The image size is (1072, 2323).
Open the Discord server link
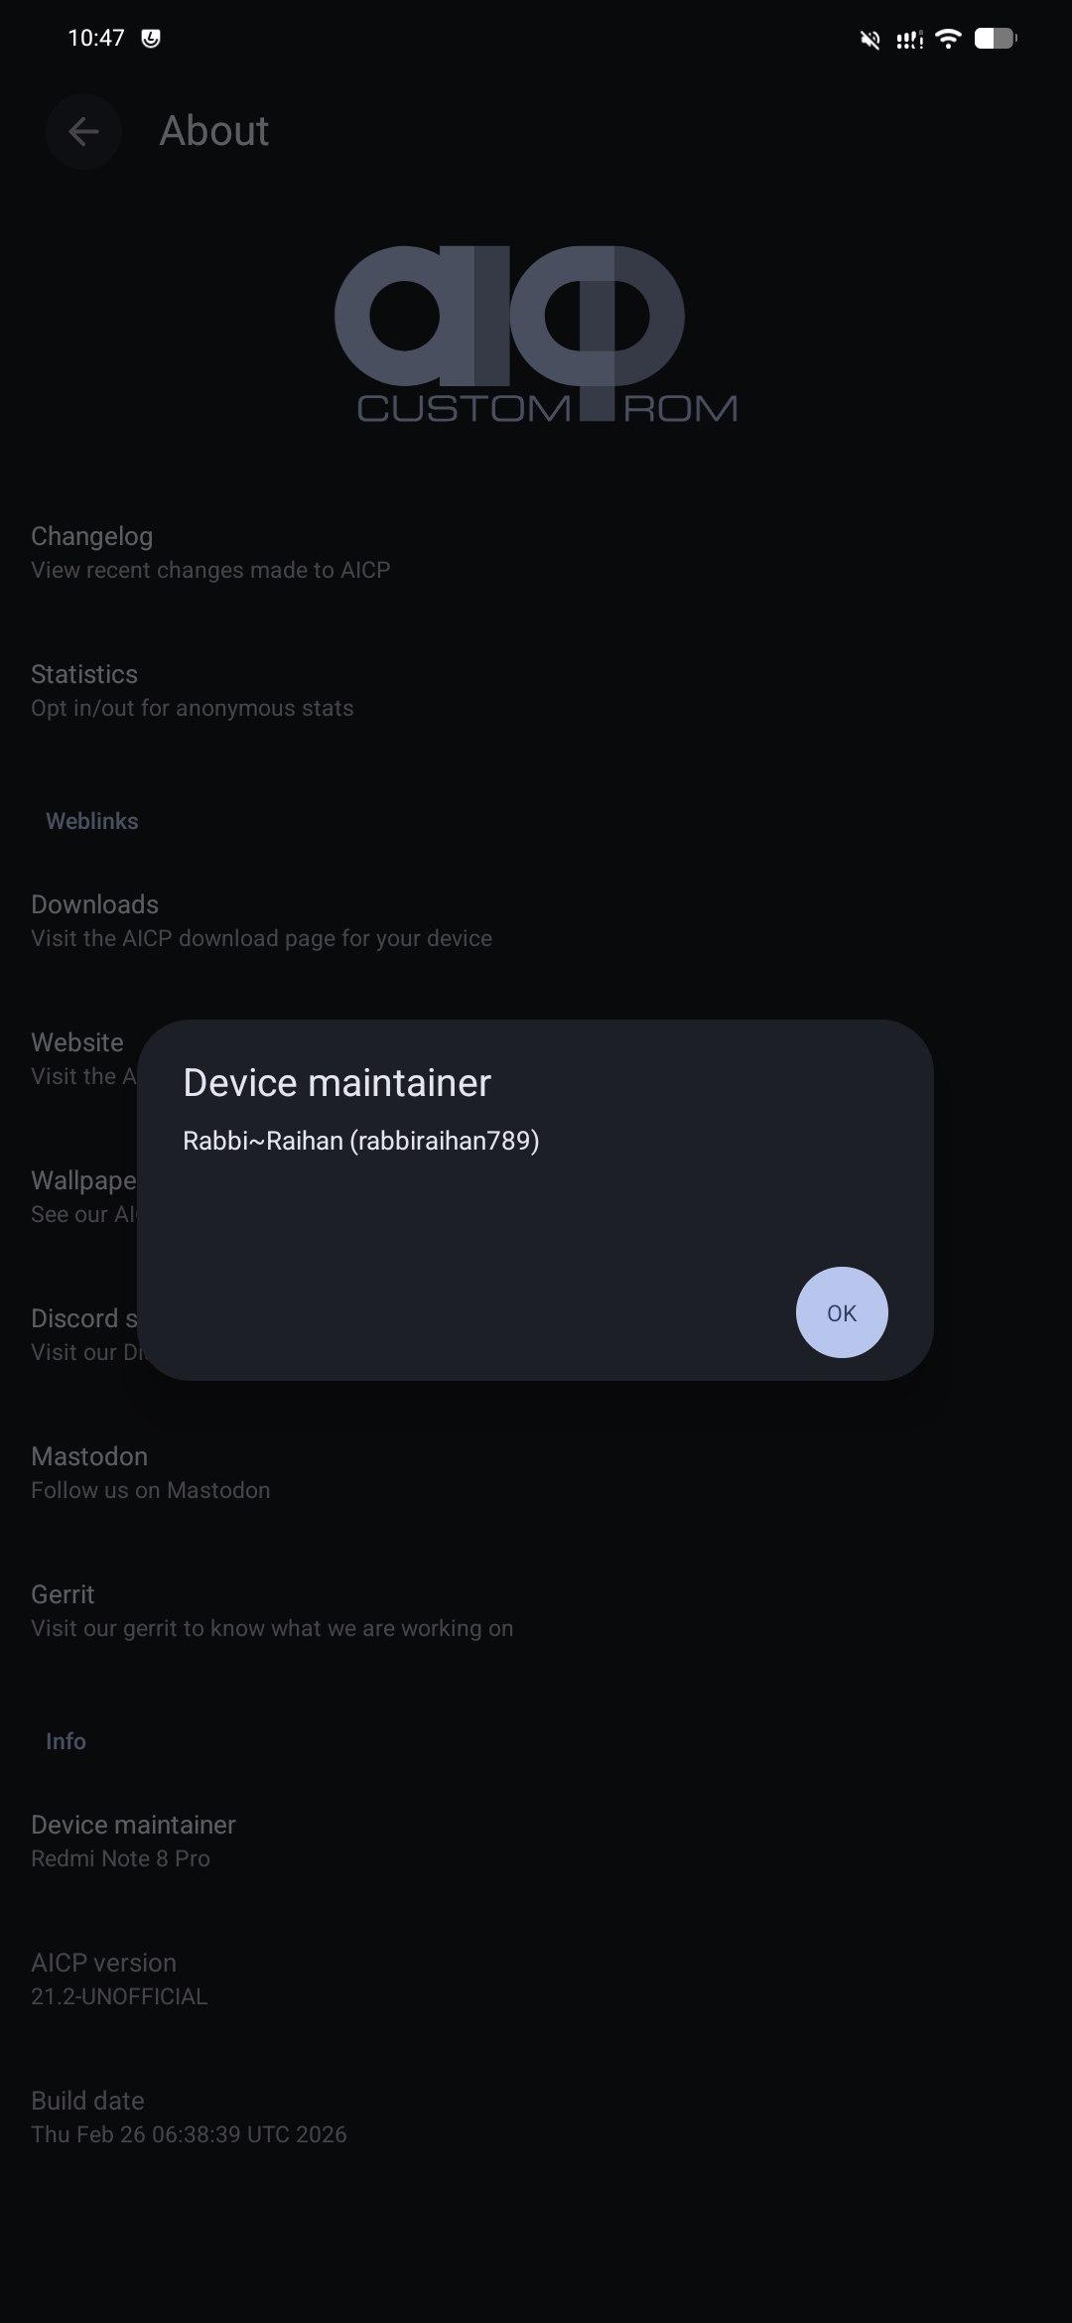click(x=69, y=1335)
